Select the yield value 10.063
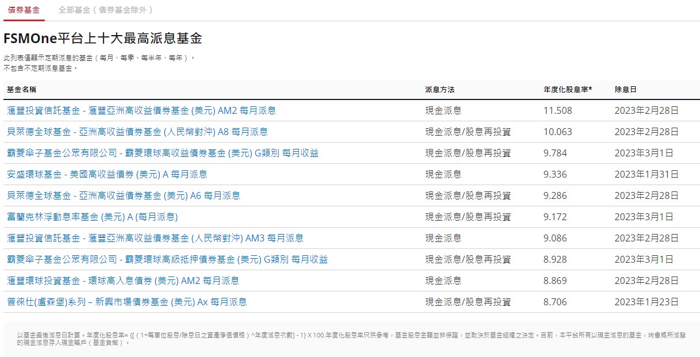Screen dimensions: 700x357 (x=558, y=132)
